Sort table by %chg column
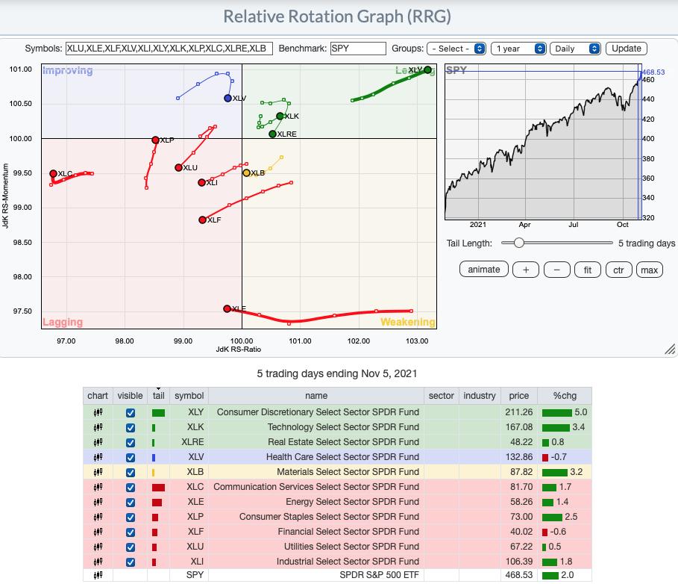 tap(565, 396)
